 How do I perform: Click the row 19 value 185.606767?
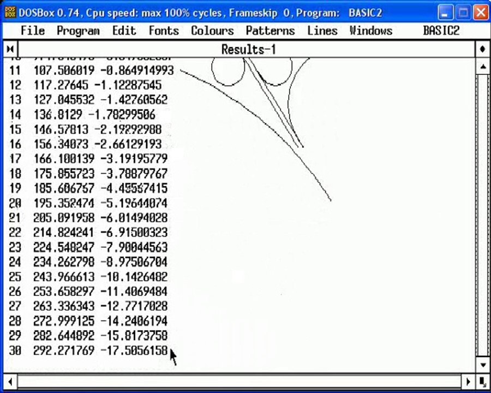click(64, 188)
